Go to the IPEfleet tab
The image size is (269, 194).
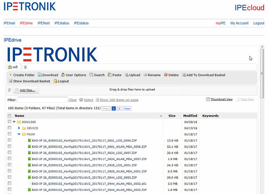[x=44, y=23]
